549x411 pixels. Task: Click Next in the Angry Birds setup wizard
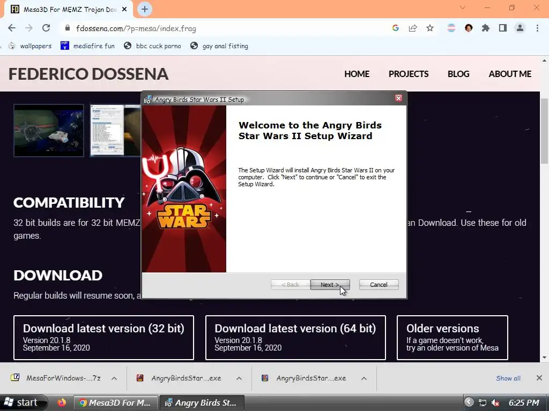330,285
